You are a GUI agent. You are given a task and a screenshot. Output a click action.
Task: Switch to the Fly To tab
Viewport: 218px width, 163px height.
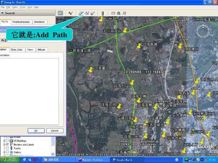point(5,22)
